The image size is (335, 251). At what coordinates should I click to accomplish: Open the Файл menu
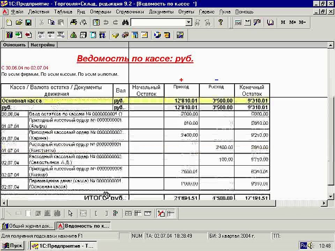tap(17, 12)
